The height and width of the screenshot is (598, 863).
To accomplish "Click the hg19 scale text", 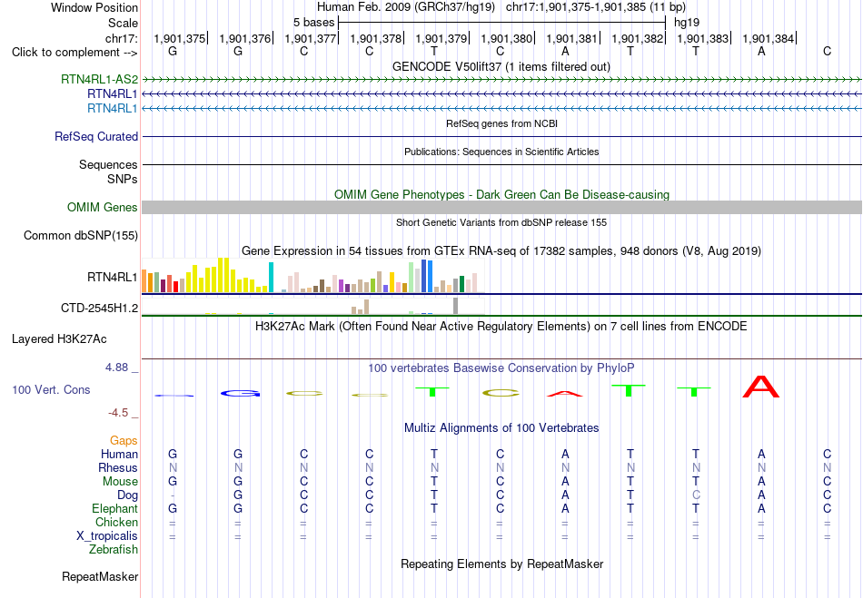I will 687,23.
